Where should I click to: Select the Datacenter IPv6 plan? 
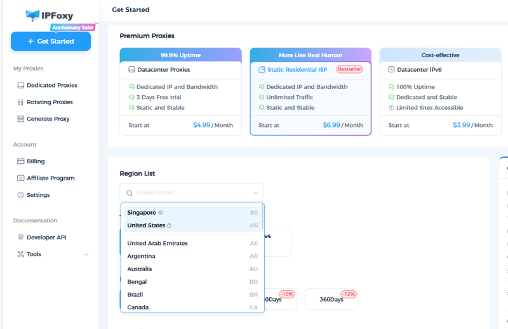click(419, 70)
